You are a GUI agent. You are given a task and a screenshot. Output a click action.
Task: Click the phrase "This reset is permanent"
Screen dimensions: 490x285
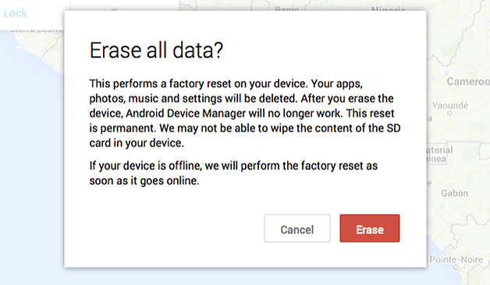(242, 121)
